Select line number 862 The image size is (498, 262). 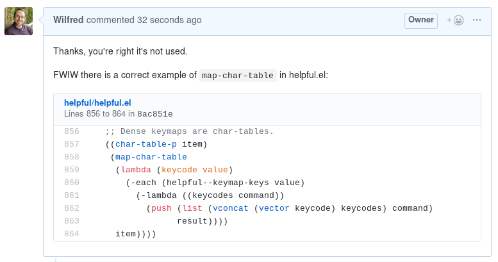tap(72, 208)
